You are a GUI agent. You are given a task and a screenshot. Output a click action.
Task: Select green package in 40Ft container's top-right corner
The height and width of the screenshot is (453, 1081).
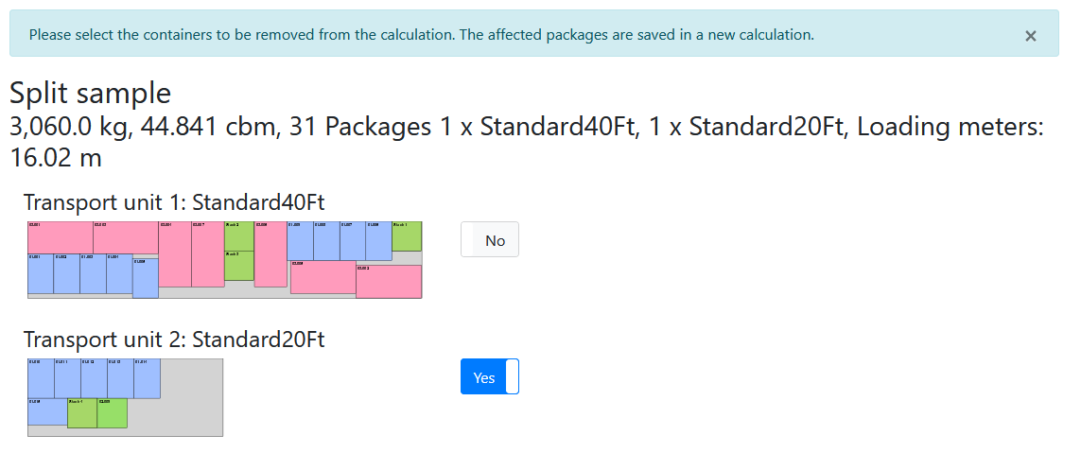click(407, 236)
